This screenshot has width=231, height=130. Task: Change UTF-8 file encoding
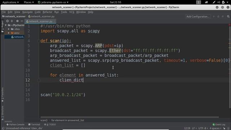203,129
